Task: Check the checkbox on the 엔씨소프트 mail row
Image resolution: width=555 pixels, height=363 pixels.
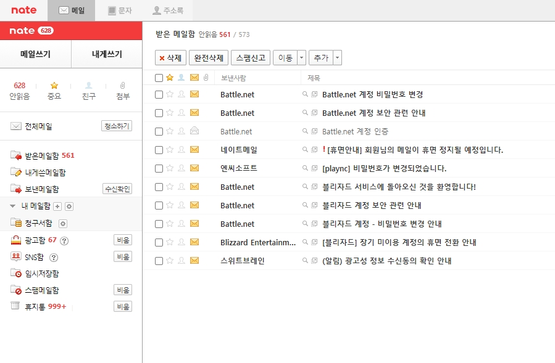Action: [x=158, y=168]
